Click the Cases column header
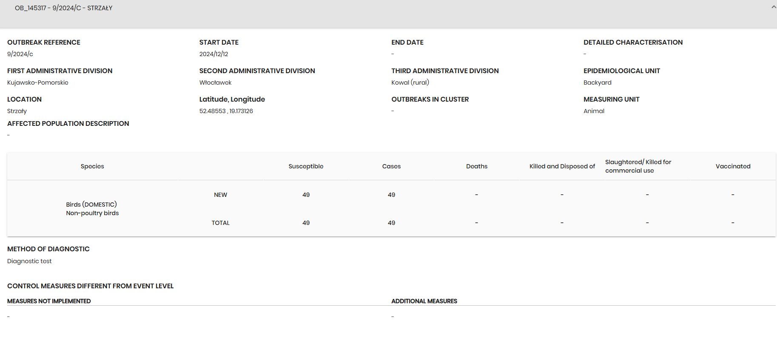777x341 pixels. click(391, 166)
